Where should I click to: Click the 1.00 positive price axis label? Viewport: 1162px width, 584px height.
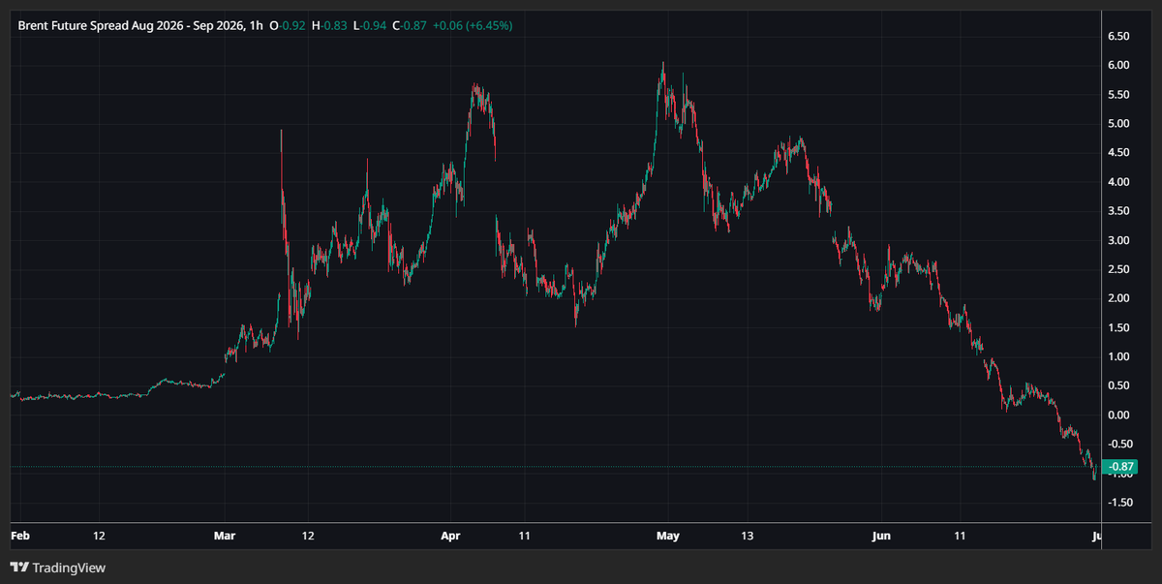click(1120, 356)
